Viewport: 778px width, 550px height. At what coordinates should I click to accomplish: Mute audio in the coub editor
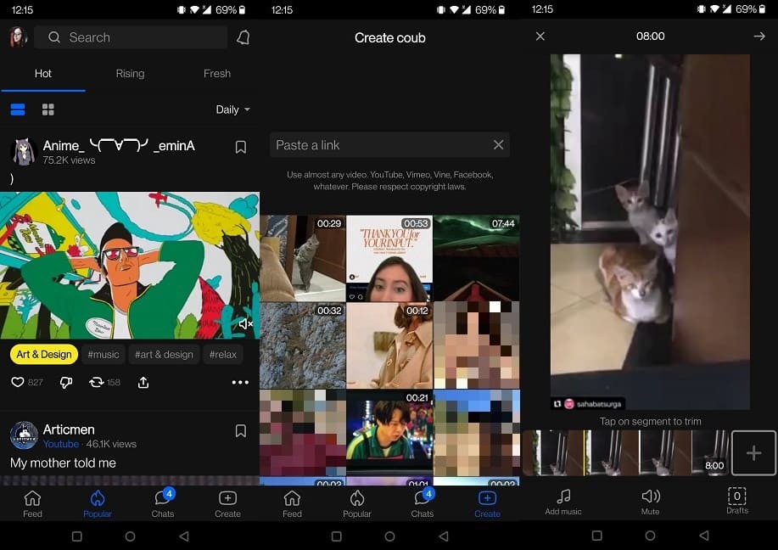(650, 502)
